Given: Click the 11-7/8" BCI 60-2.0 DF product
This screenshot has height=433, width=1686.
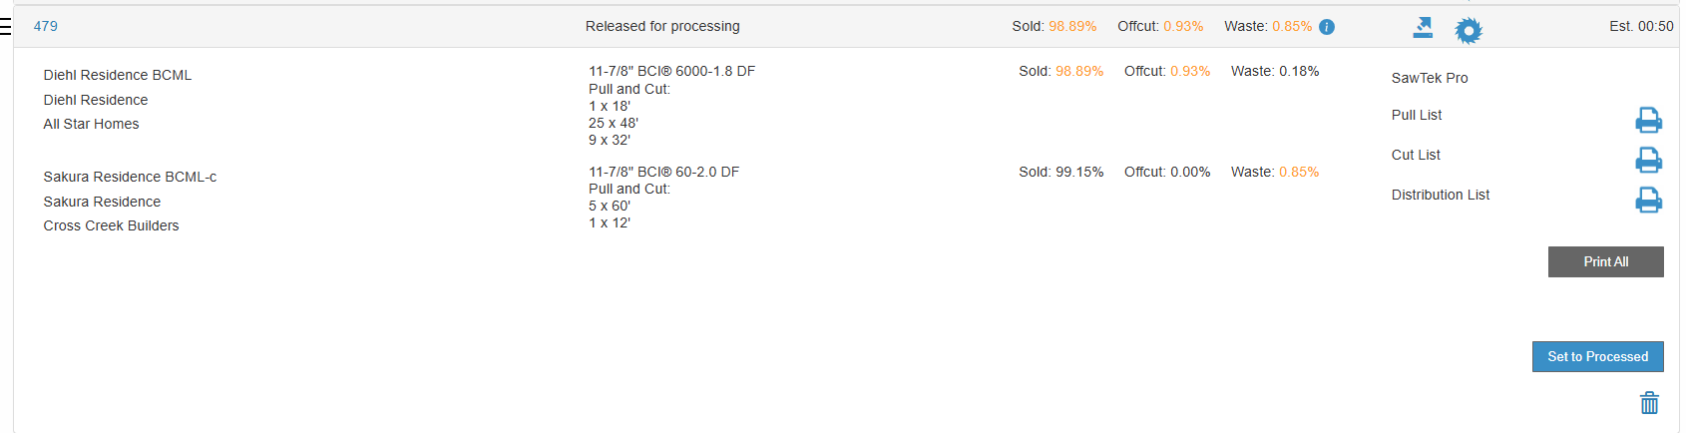Looking at the screenshot, I should pyautogui.click(x=663, y=172).
